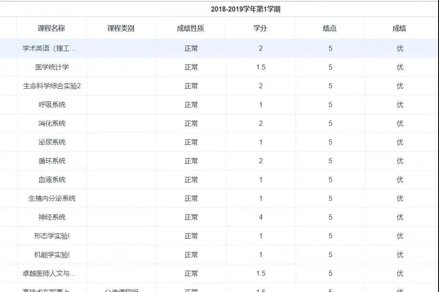Click the 2018-2019学年第1学期 semester title
This screenshot has width=439, height=292.
click(246, 9)
